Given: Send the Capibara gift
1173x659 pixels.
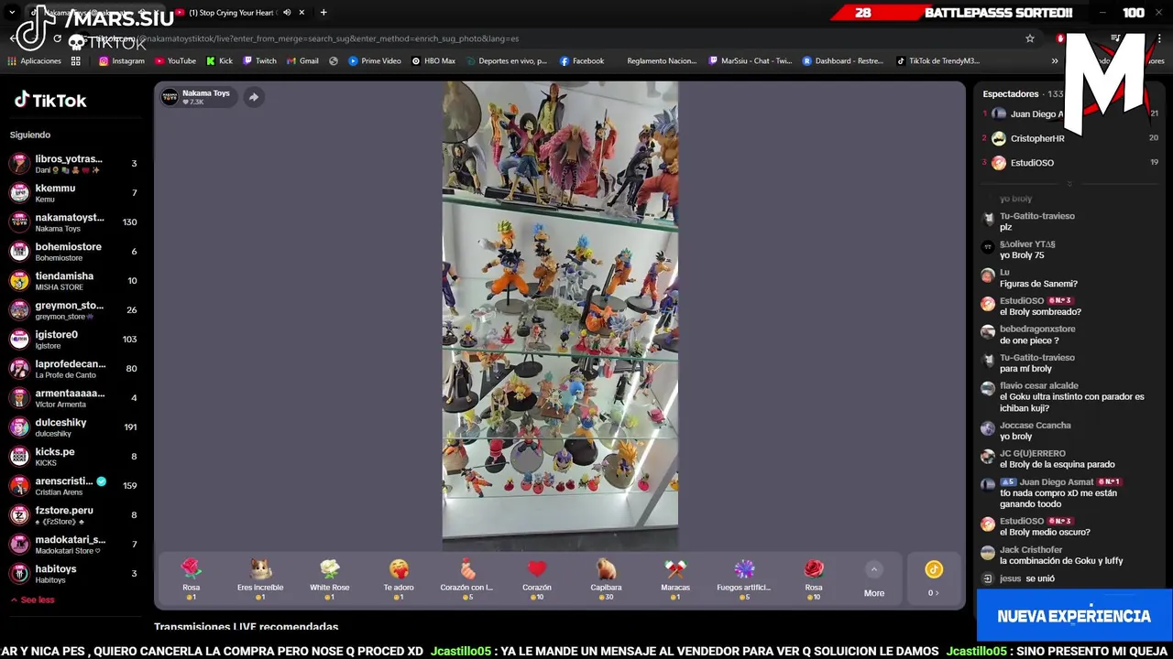Looking at the screenshot, I should tap(606, 579).
